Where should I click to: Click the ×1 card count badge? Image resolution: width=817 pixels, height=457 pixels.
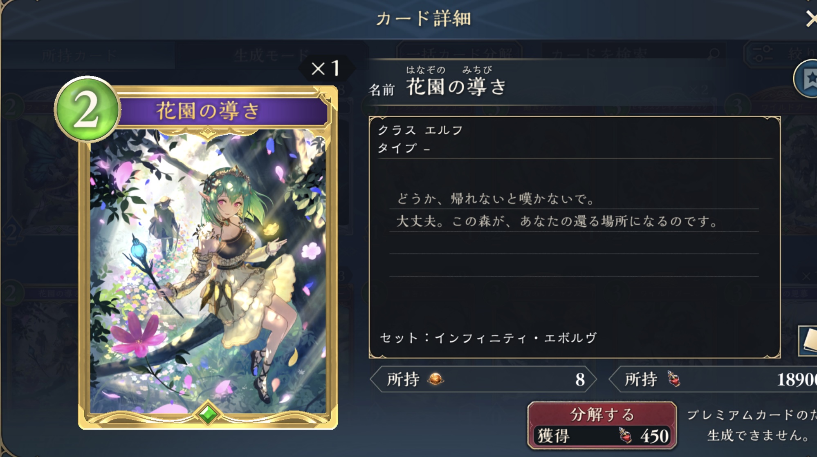tap(326, 68)
